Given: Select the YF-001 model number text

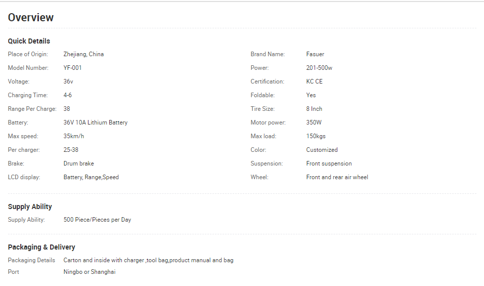Looking at the screenshot, I should 72,68.
